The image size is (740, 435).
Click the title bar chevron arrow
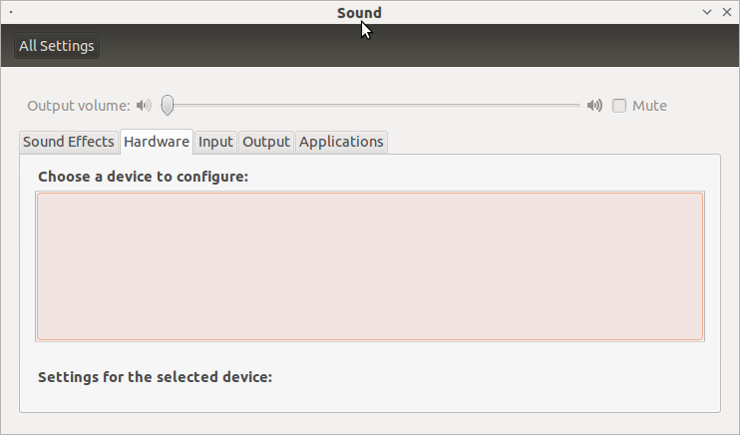click(707, 12)
